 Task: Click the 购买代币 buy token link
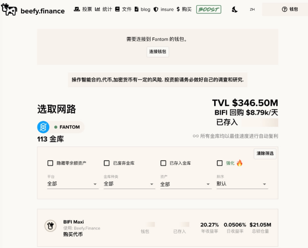coord(73,234)
